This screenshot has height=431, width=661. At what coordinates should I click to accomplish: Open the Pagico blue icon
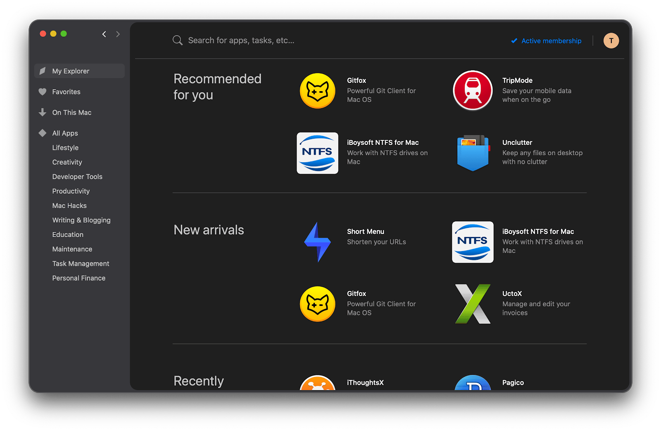click(x=473, y=383)
